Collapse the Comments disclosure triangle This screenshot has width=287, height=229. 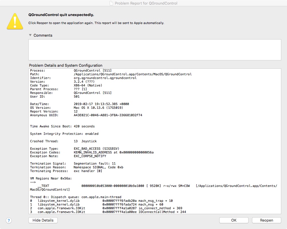click(30, 35)
